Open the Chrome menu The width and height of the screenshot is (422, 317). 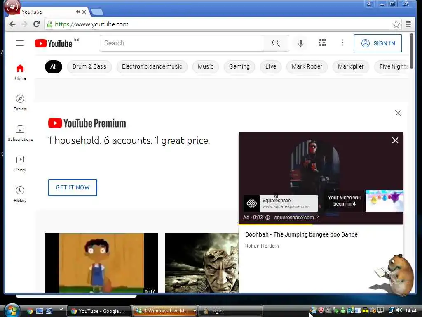[x=408, y=24]
